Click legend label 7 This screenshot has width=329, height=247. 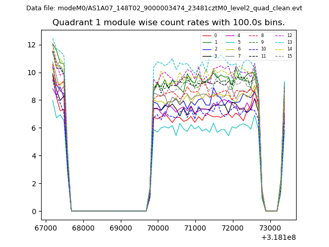click(x=239, y=56)
